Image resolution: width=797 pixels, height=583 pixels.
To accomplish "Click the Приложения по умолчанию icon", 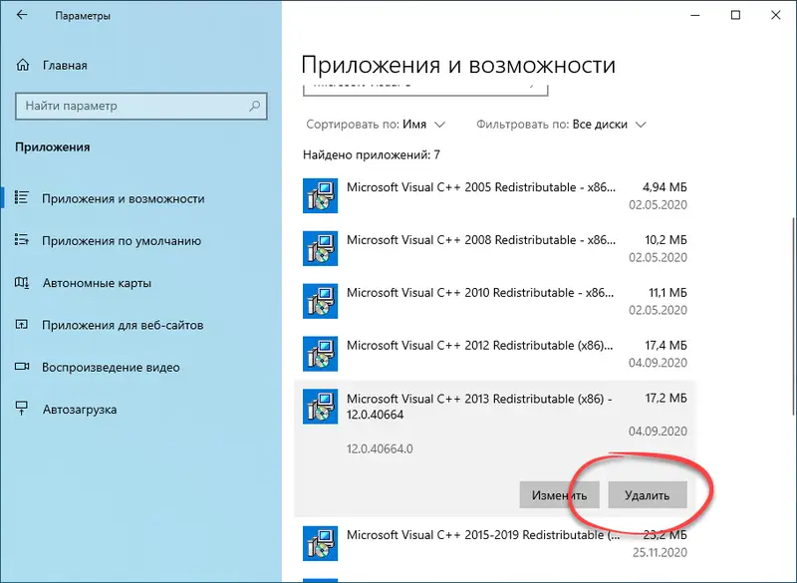I will tap(21, 239).
